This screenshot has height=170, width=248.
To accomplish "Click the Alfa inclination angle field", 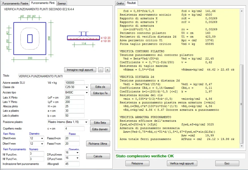I will (x=72, y=164).
